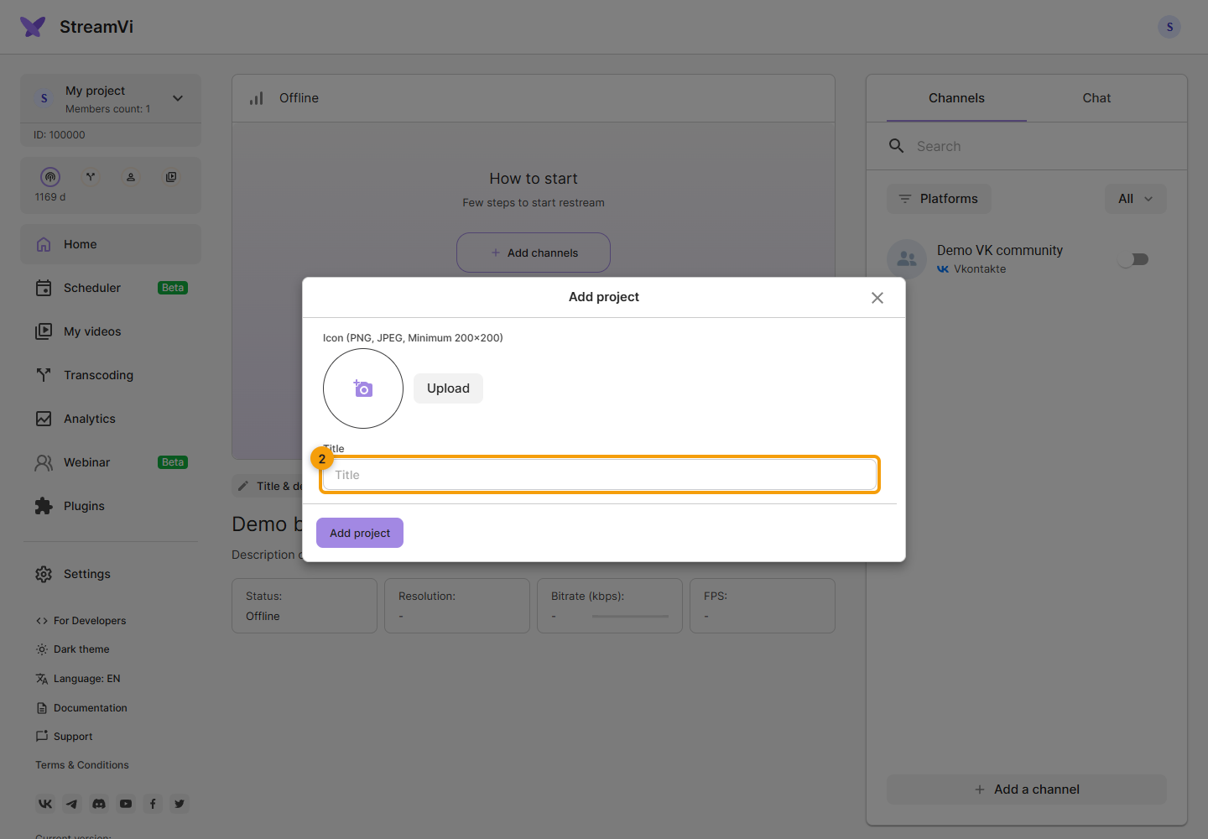
Task: Open the restreaming broadcast icon above 1169 d
Action: tap(50, 177)
